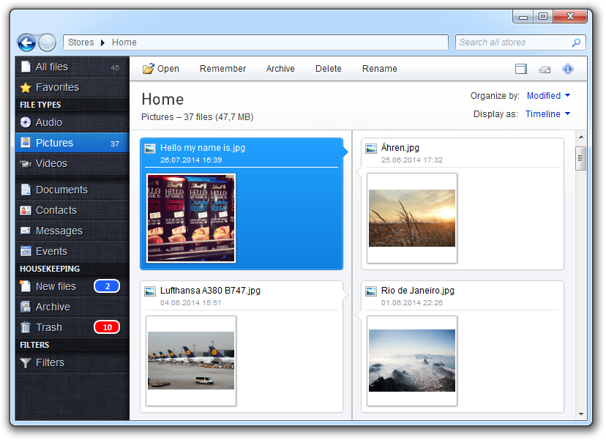Open the blue info diamond icon

(x=568, y=69)
